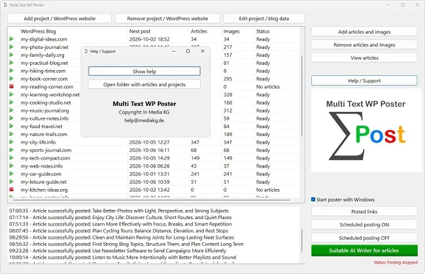The image size is (425, 274).
Task: Select row my-tech-compact.com
Action: (x=153, y=158)
